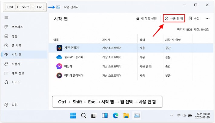
Task: Select 클라우드 동기화 row
Action: click(131, 57)
